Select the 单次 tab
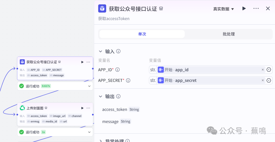The height and width of the screenshot is (142, 275). pos(142,34)
